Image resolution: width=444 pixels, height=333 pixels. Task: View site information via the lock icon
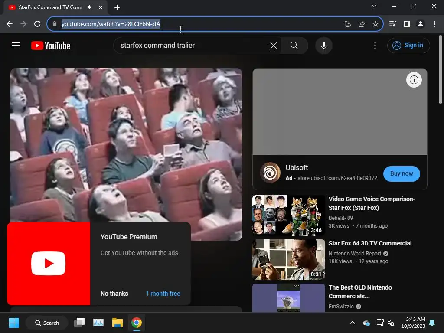click(x=54, y=24)
